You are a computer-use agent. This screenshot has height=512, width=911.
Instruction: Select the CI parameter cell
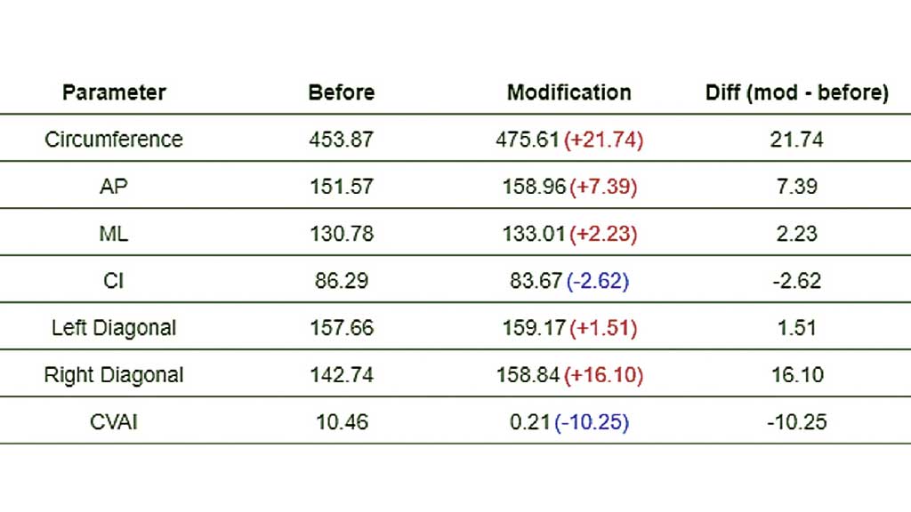tap(114, 281)
